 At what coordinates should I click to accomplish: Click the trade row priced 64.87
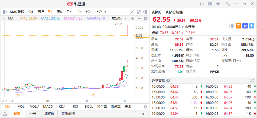[x=230, y=113]
